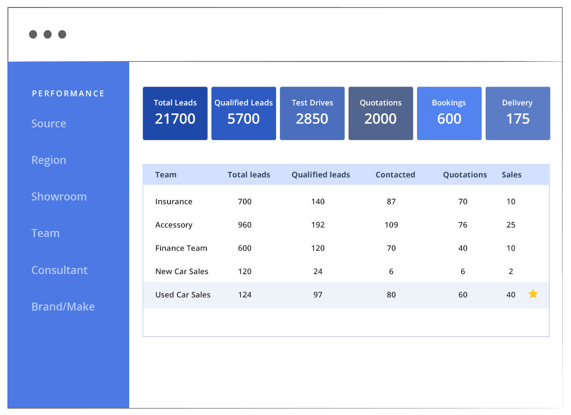Open the Consultant sidebar item
The image size is (571, 415).
59,270
